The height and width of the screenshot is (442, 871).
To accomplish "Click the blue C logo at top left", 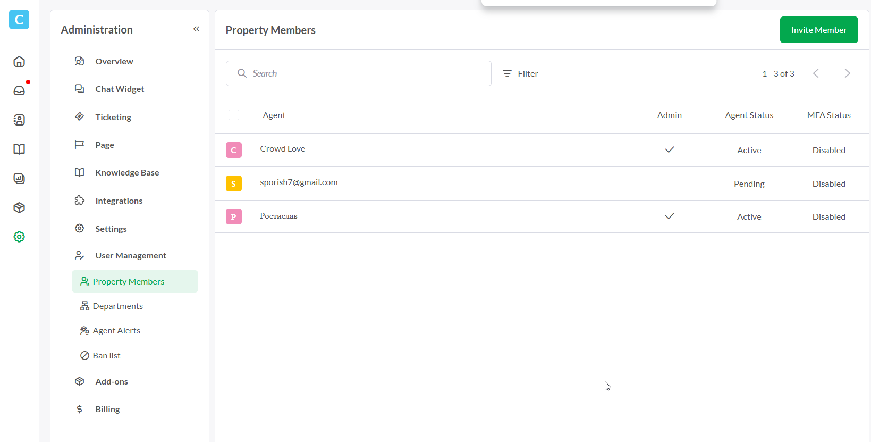I will [19, 20].
